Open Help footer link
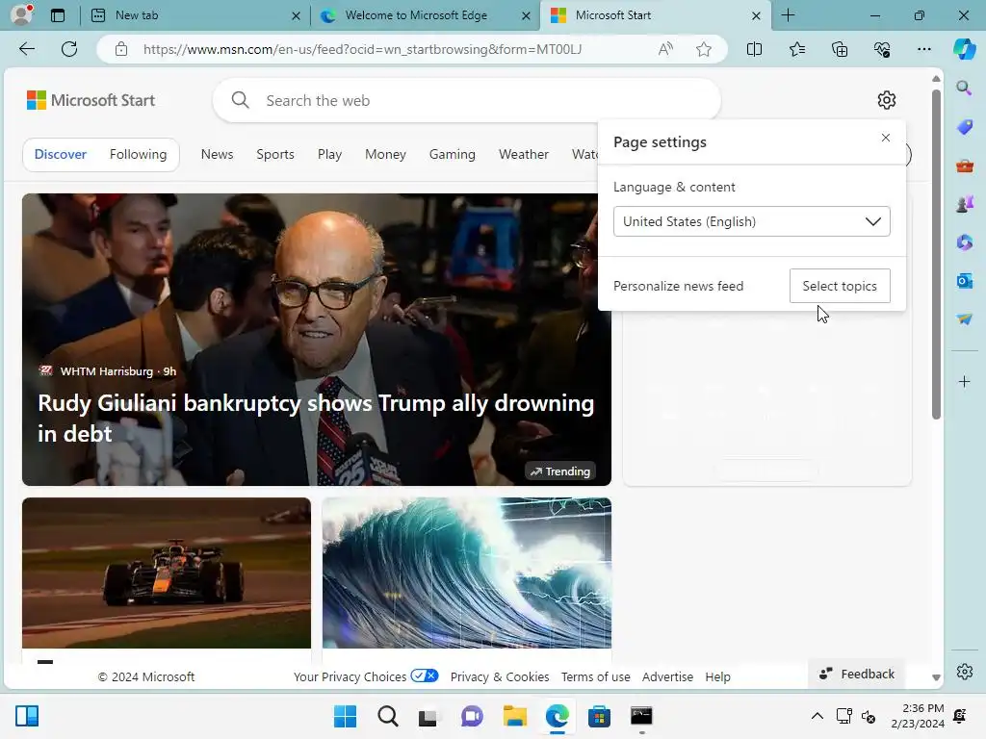The width and height of the screenshot is (986, 739). (x=717, y=676)
